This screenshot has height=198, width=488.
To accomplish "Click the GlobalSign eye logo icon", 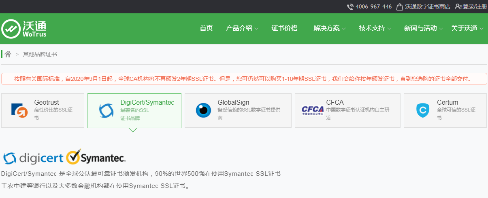I will [203, 110].
